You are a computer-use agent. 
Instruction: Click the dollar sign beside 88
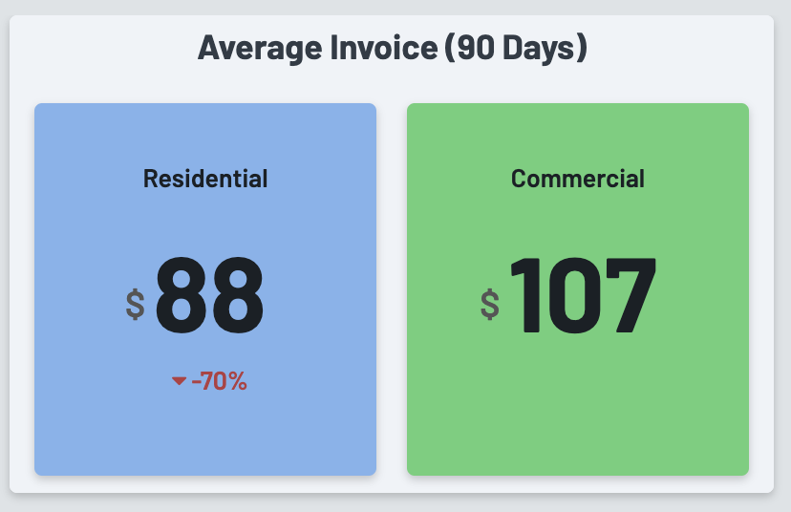pos(136,304)
